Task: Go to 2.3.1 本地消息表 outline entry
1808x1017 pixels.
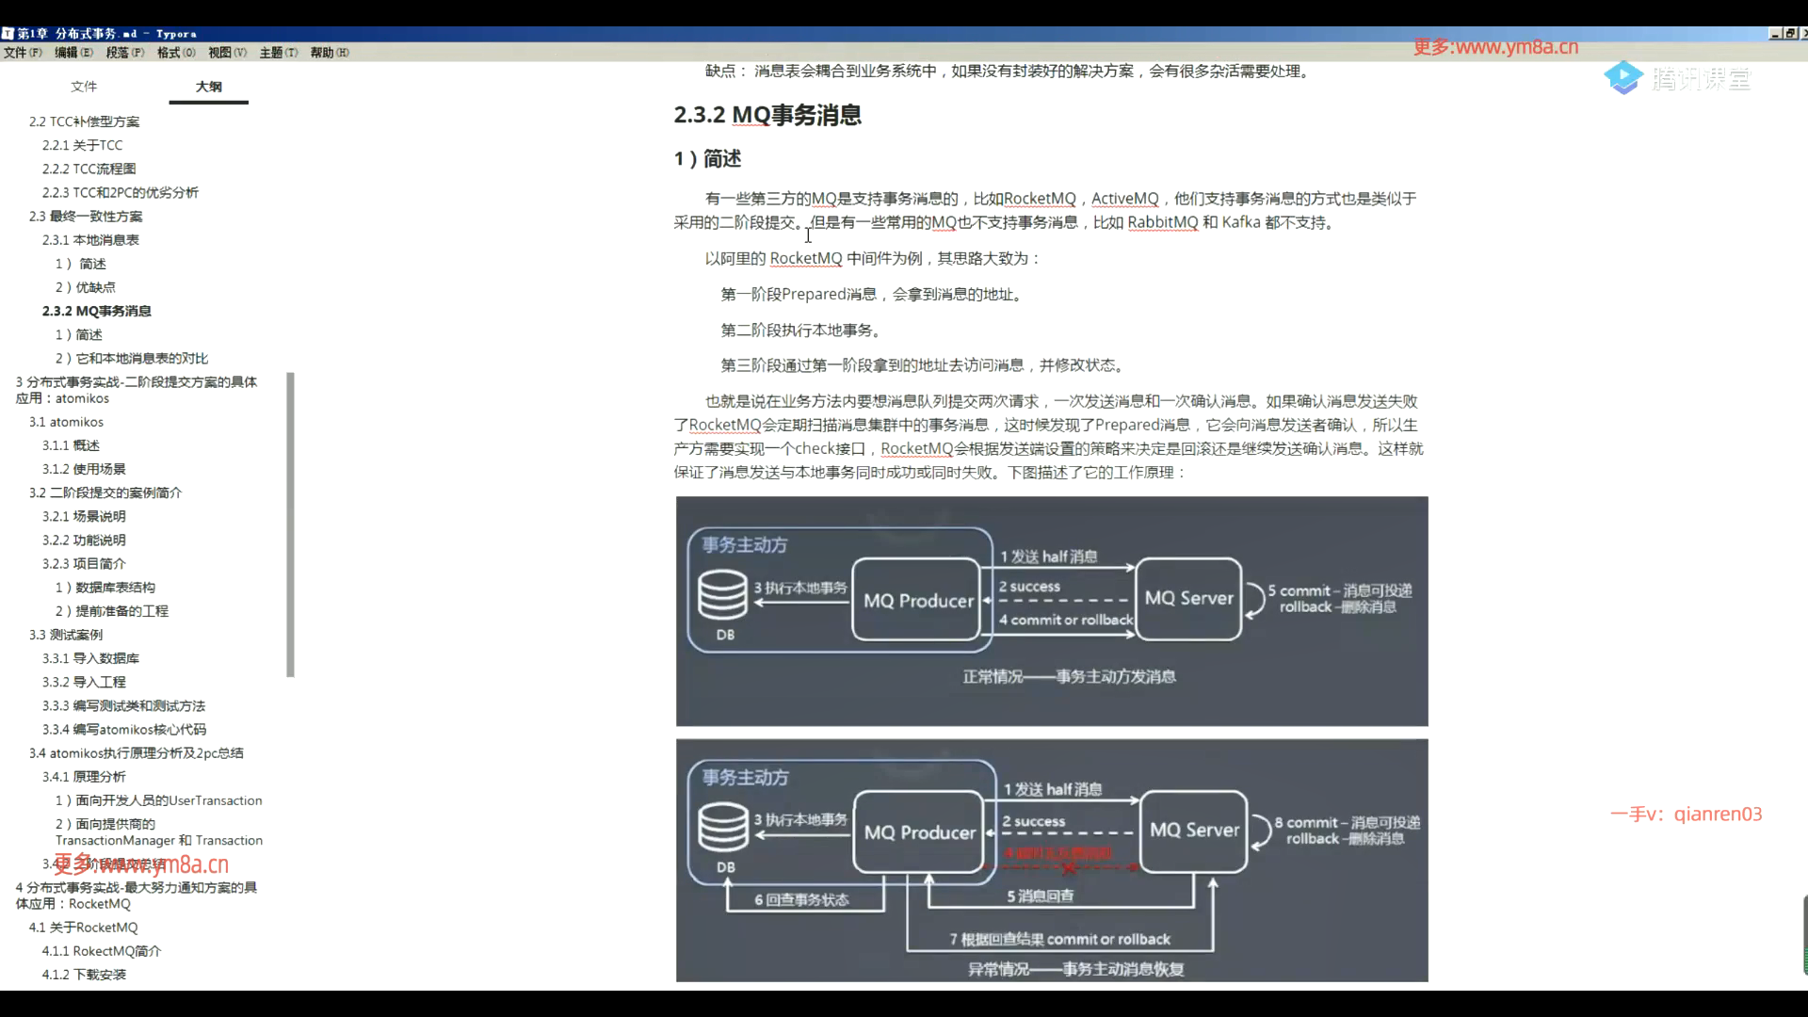Action: tap(90, 240)
